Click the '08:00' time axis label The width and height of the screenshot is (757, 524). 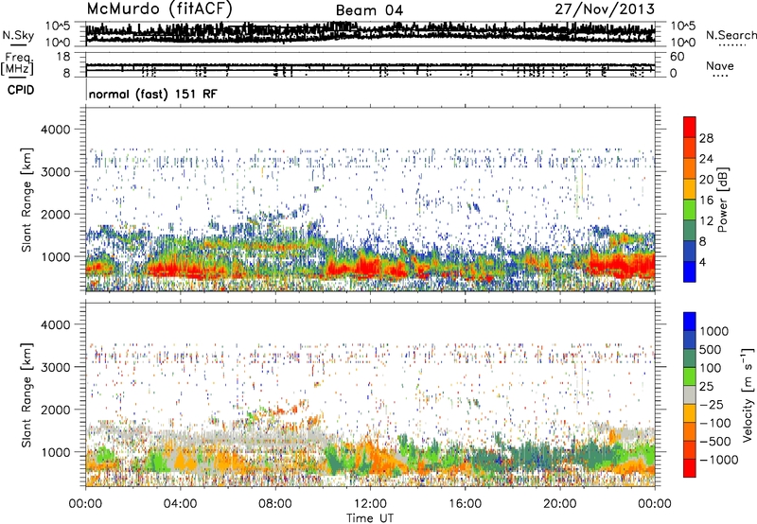coord(275,504)
